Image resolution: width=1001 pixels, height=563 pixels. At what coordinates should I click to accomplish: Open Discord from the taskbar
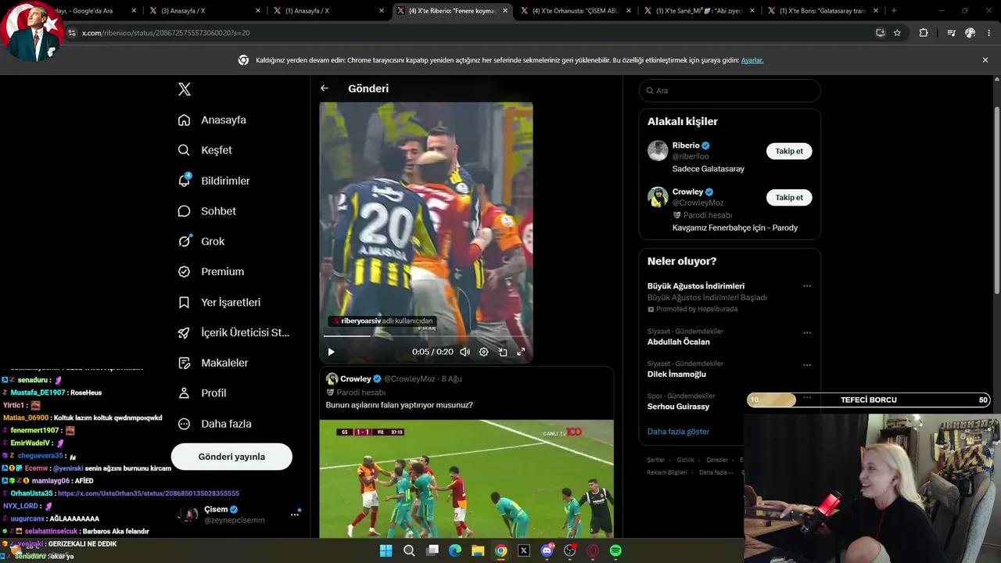tap(547, 550)
